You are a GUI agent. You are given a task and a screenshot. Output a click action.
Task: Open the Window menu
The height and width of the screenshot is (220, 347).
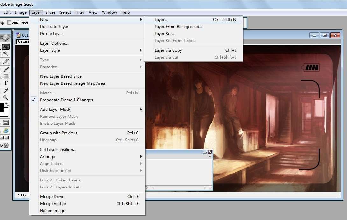click(109, 12)
